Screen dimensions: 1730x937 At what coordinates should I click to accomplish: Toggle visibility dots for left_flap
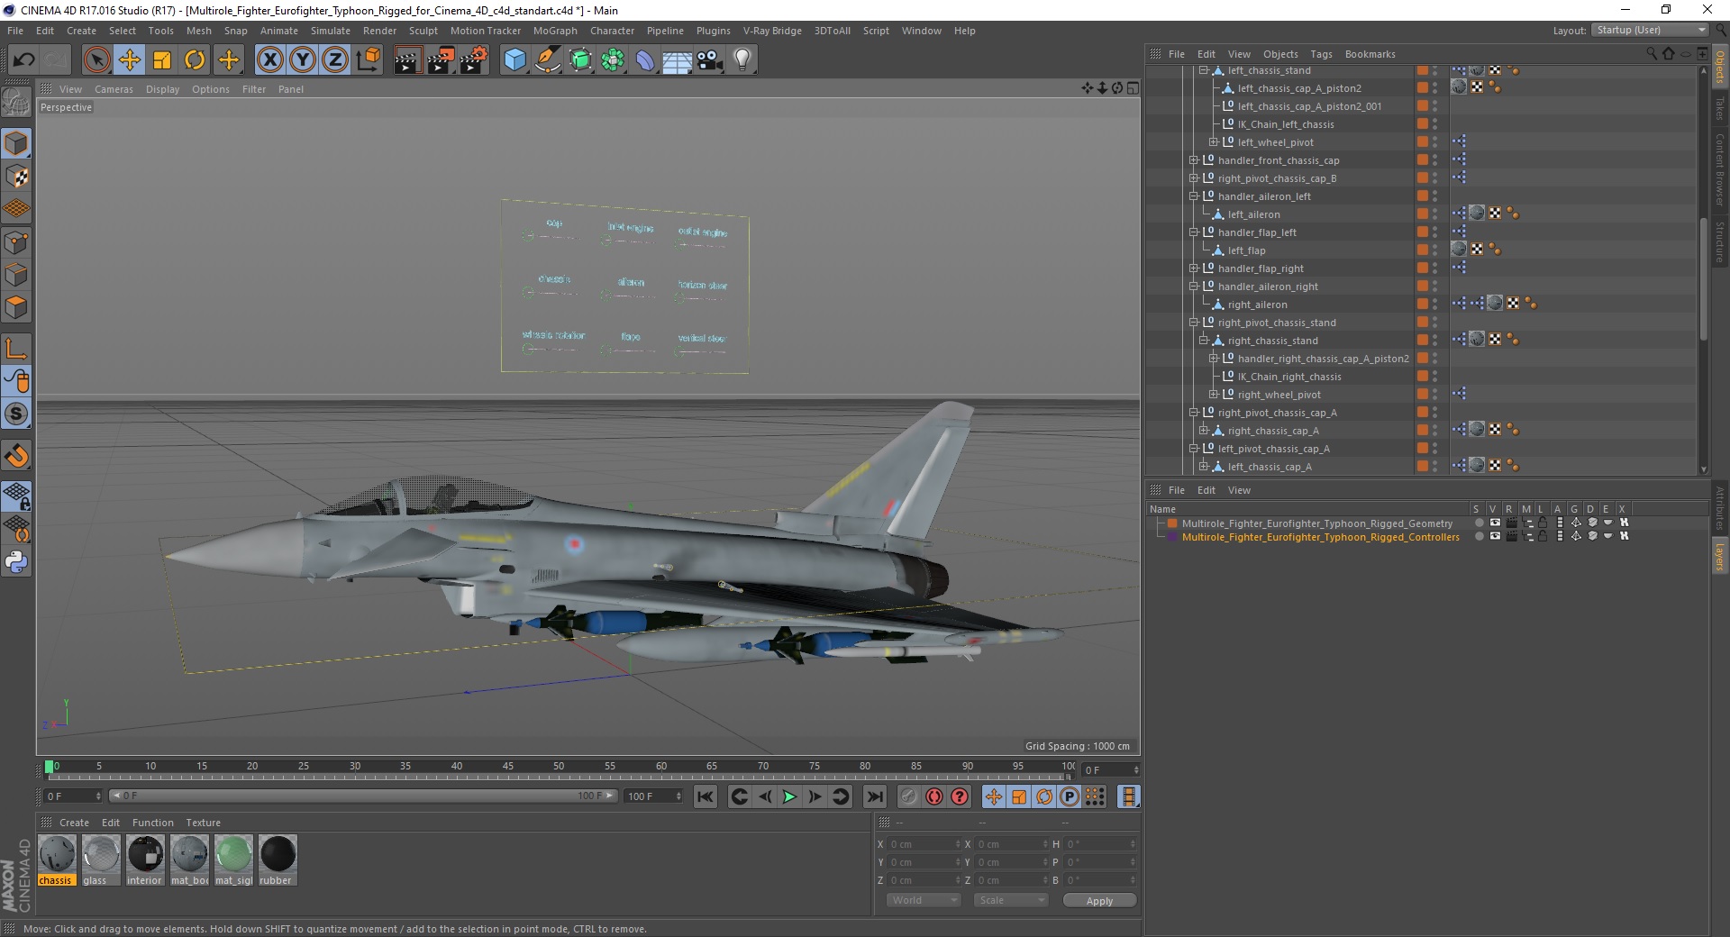[1434, 250]
